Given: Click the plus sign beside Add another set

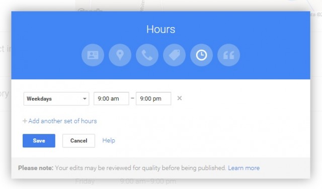Looking at the screenshot, I should pyautogui.click(x=25, y=121).
